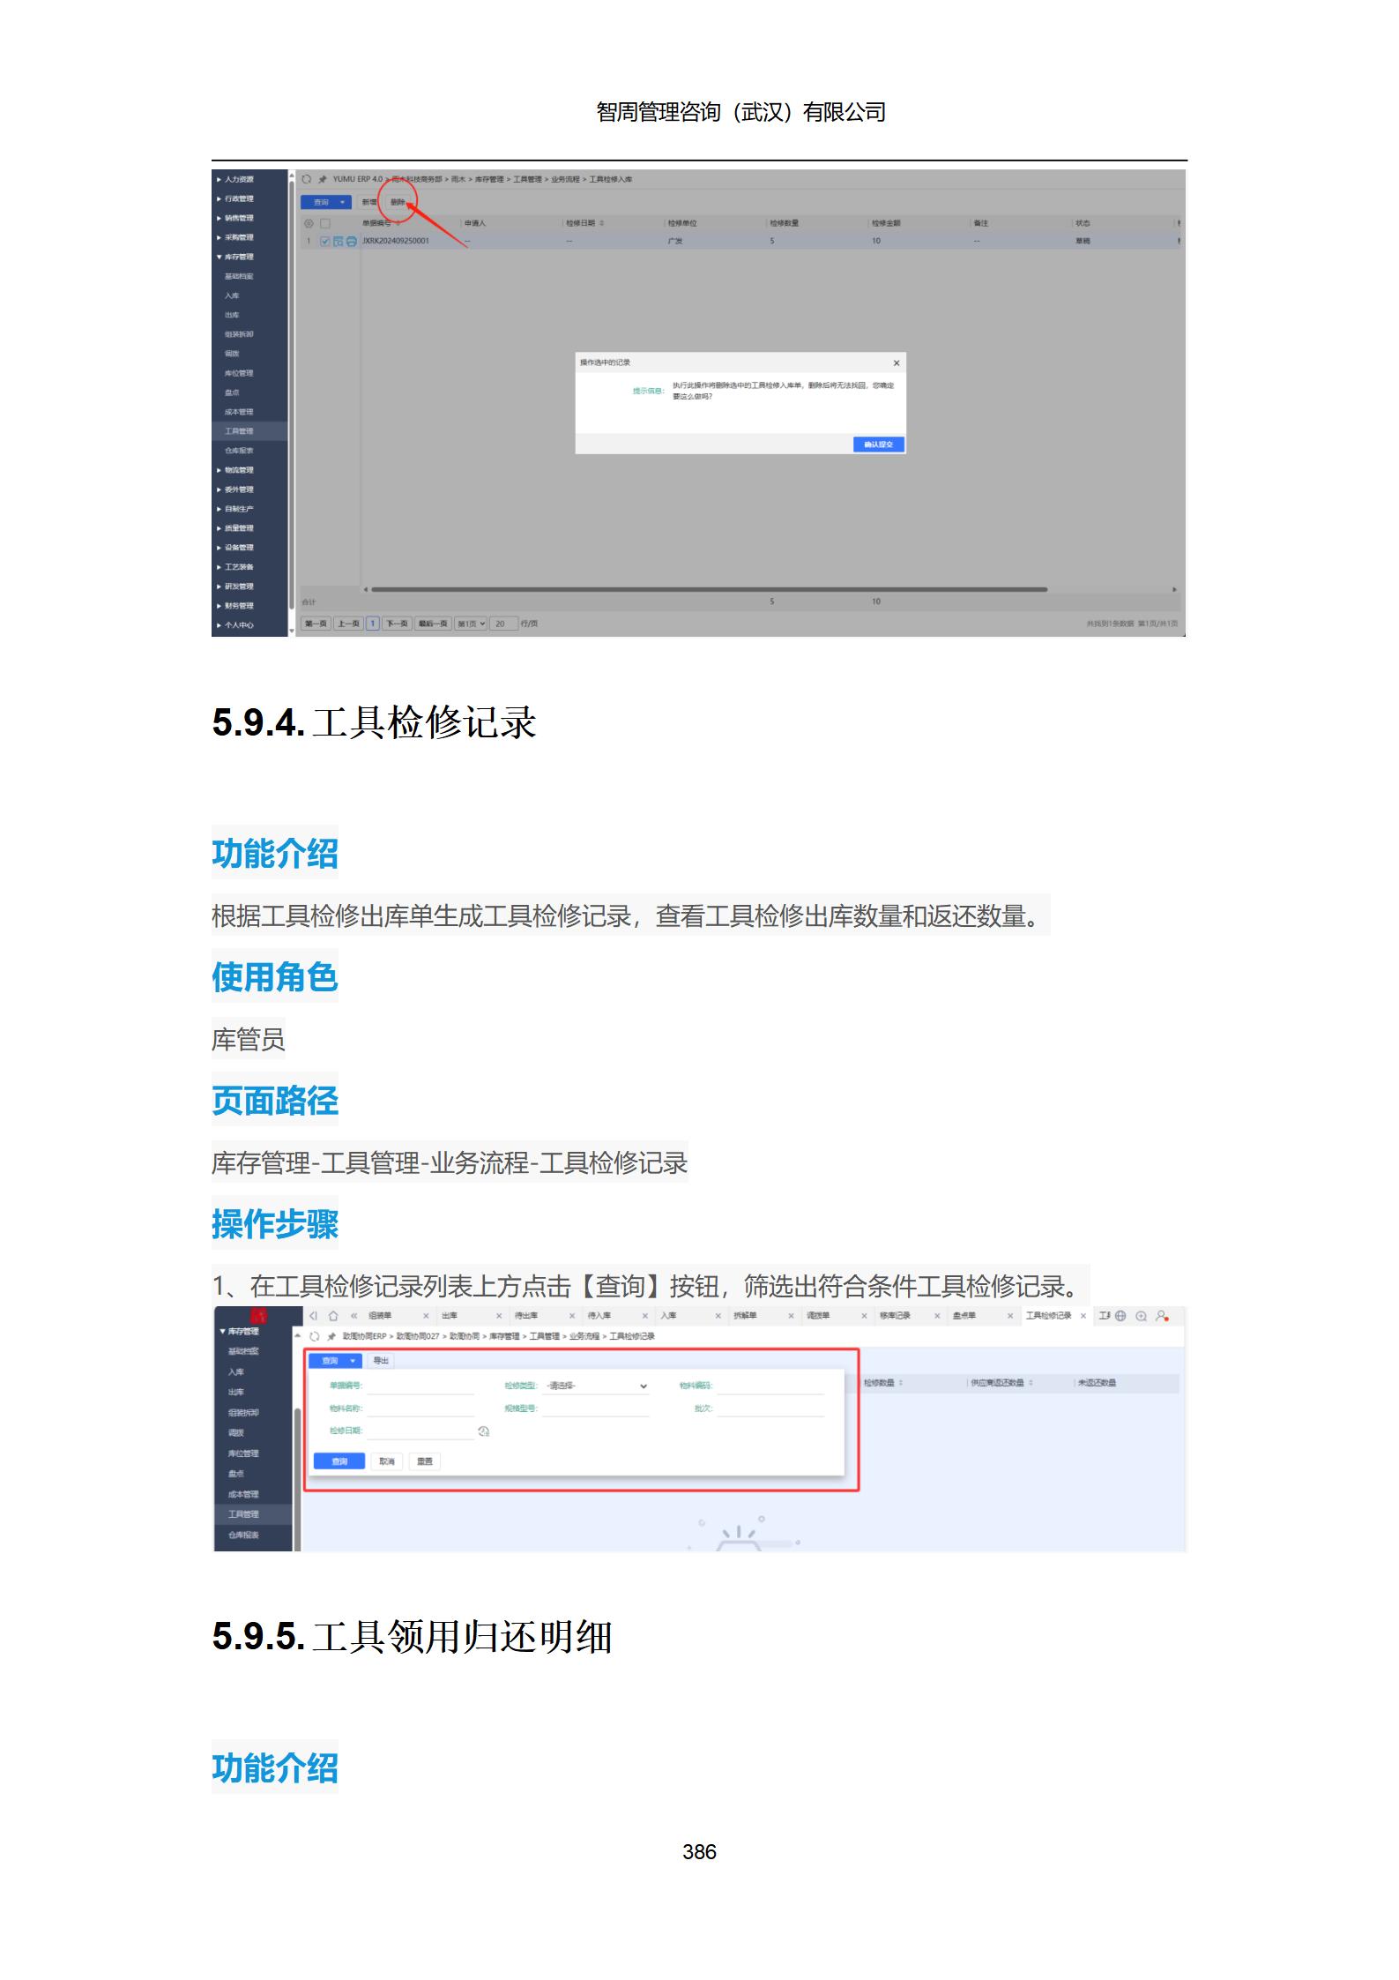1399x1980 pixels.
Task: Switch to the 移库记录 tab
Action: 895,1316
